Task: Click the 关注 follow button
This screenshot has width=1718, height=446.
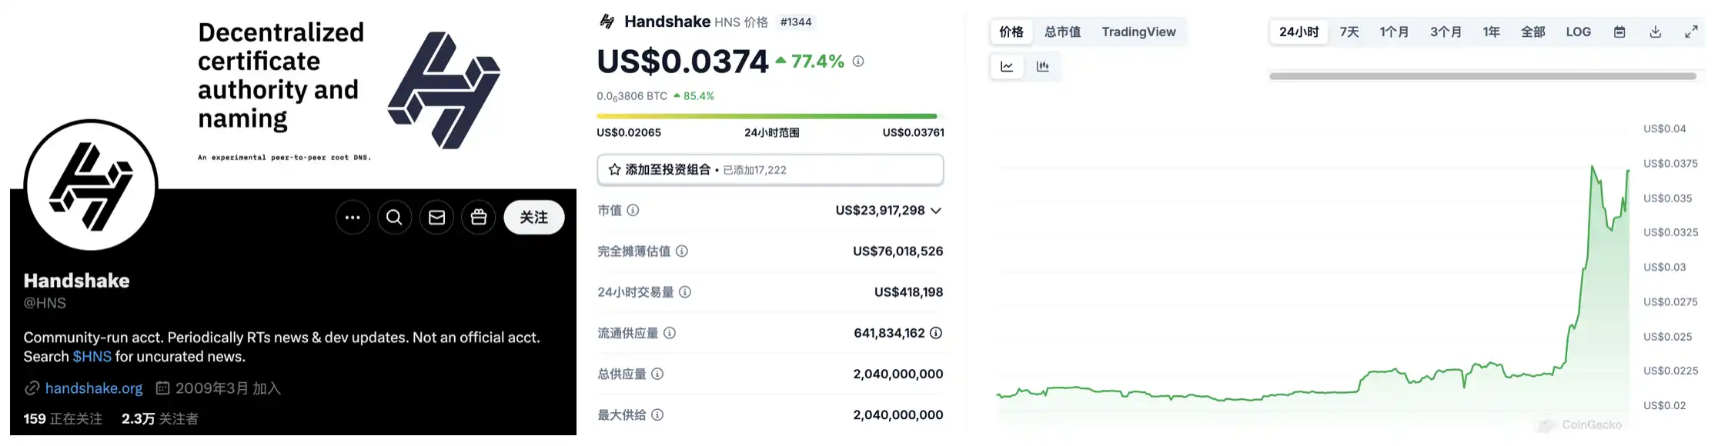Action: pos(533,218)
